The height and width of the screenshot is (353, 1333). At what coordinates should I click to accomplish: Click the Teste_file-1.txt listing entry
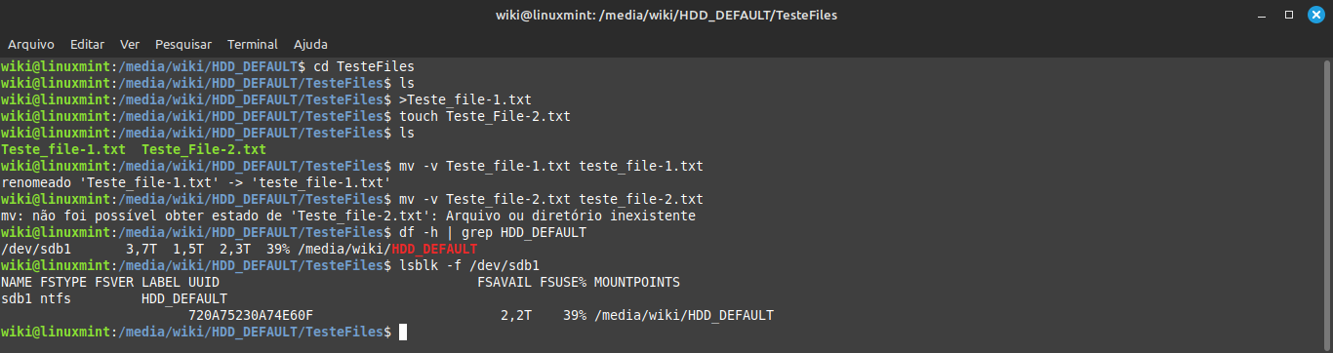click(63, 149)
